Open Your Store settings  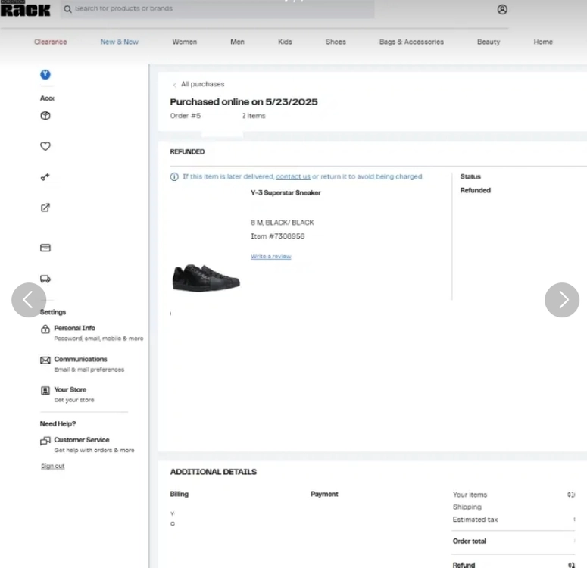[x=70, y=389]
